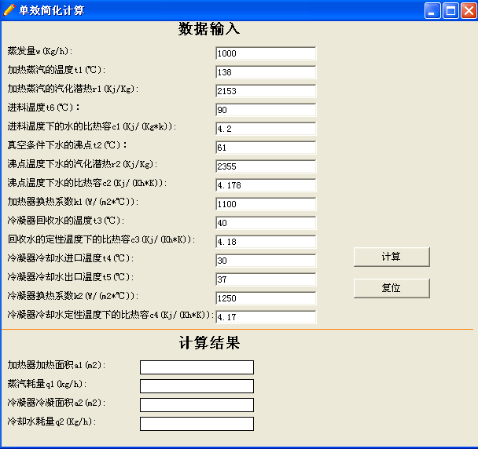Click the 冷凝器回收水的温度t3 label
This screenshot has width=478, height=449.
pyautogui.click(x=66, y=221)
